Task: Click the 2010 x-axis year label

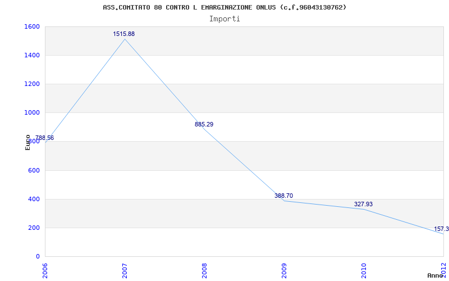Action: (x=364, y=270)
